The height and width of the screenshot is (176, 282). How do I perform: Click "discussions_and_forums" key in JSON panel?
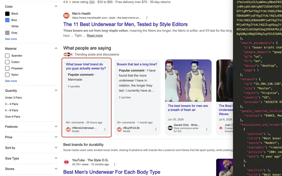click(x=261, y=125)
